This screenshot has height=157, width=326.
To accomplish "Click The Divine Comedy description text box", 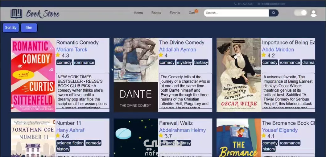I will [x=185, y=91].
